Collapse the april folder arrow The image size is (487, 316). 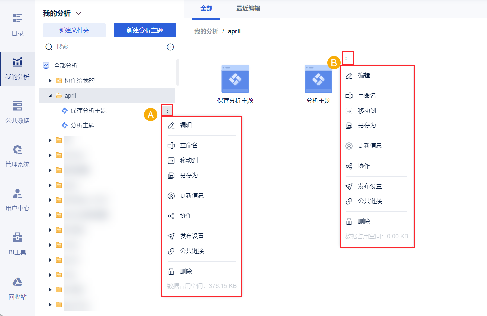pyautogui.click(x=50, y=96)
